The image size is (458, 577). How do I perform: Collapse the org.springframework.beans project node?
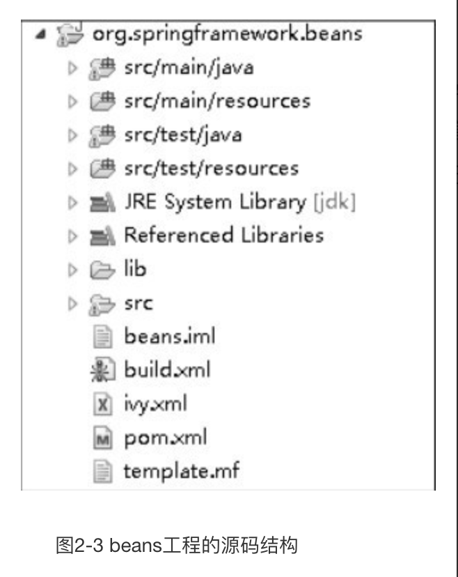40,35
